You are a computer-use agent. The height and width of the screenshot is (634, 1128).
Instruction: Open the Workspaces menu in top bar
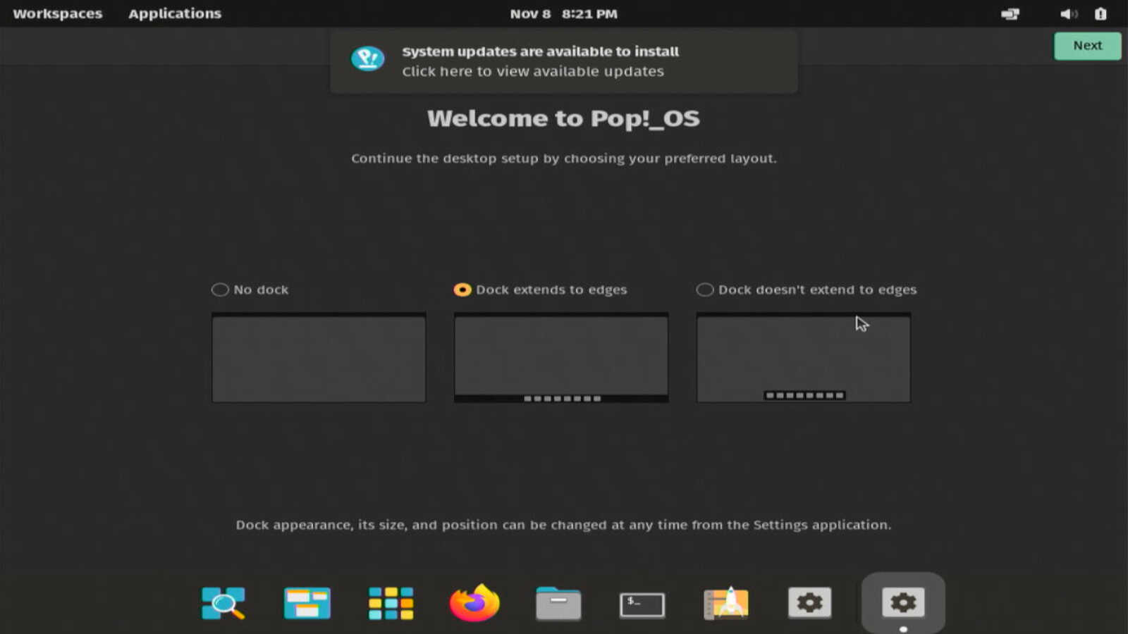click(58, 13)
